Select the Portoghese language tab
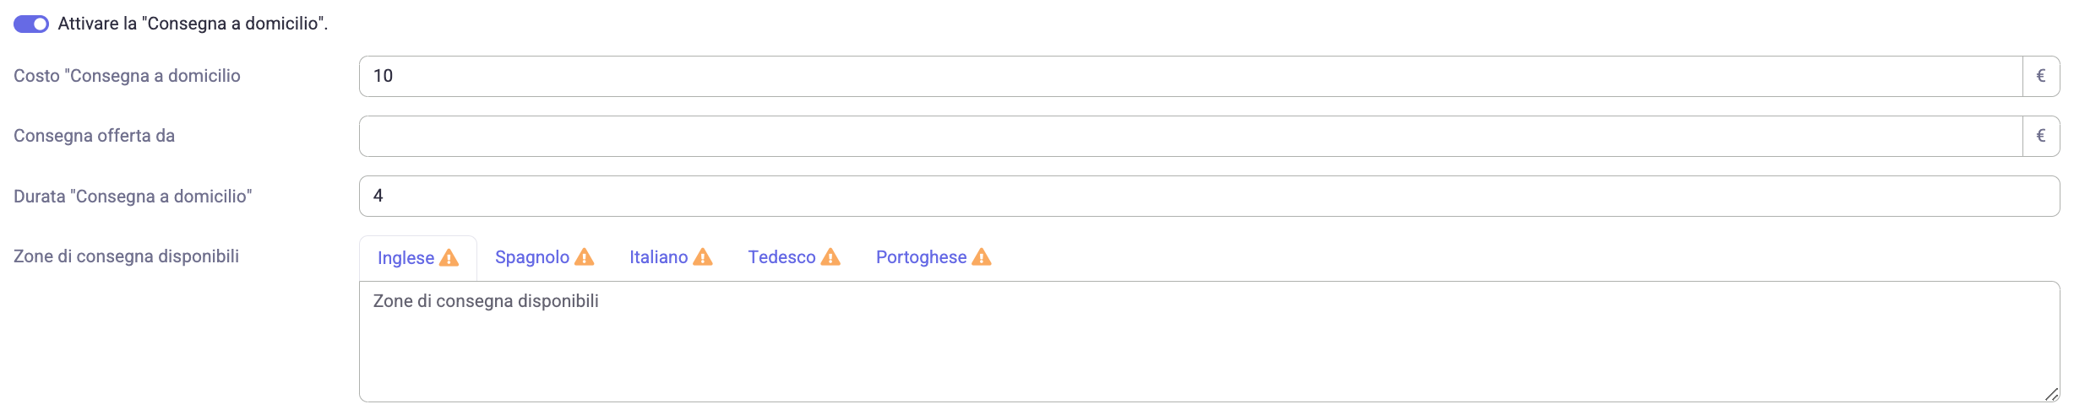2074x415 pixels. coord(934,257)
